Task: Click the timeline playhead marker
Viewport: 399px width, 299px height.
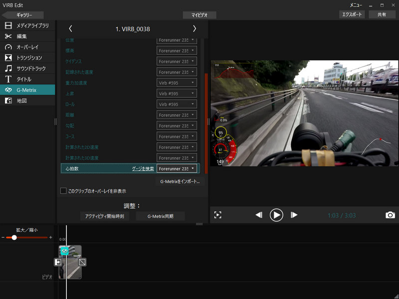Action: click(x=66, y=262)
